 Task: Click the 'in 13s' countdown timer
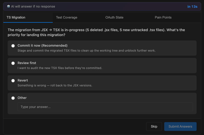[192, 6]
